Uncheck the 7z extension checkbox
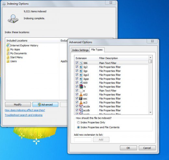Image resolution: width=169 pixels, height=160 pixels. [77, 86]
